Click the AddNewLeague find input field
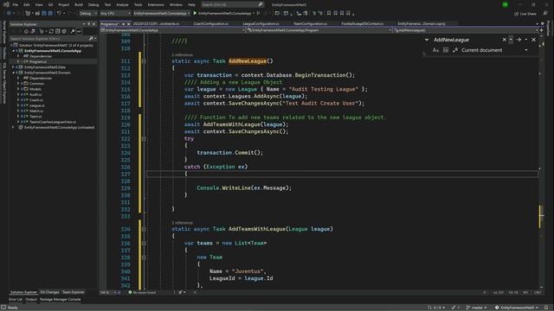 tap(467, 40)
